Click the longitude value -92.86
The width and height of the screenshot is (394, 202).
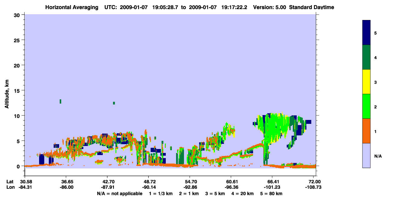pyautogui.click(x=190, y=187)
